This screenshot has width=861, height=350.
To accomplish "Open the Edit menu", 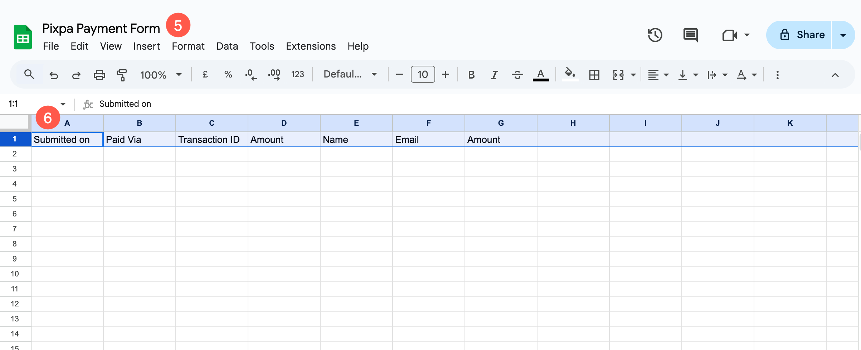I will click(x=79, y=46).
